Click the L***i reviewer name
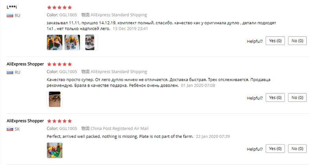314x165 pixels. [12, 7]
